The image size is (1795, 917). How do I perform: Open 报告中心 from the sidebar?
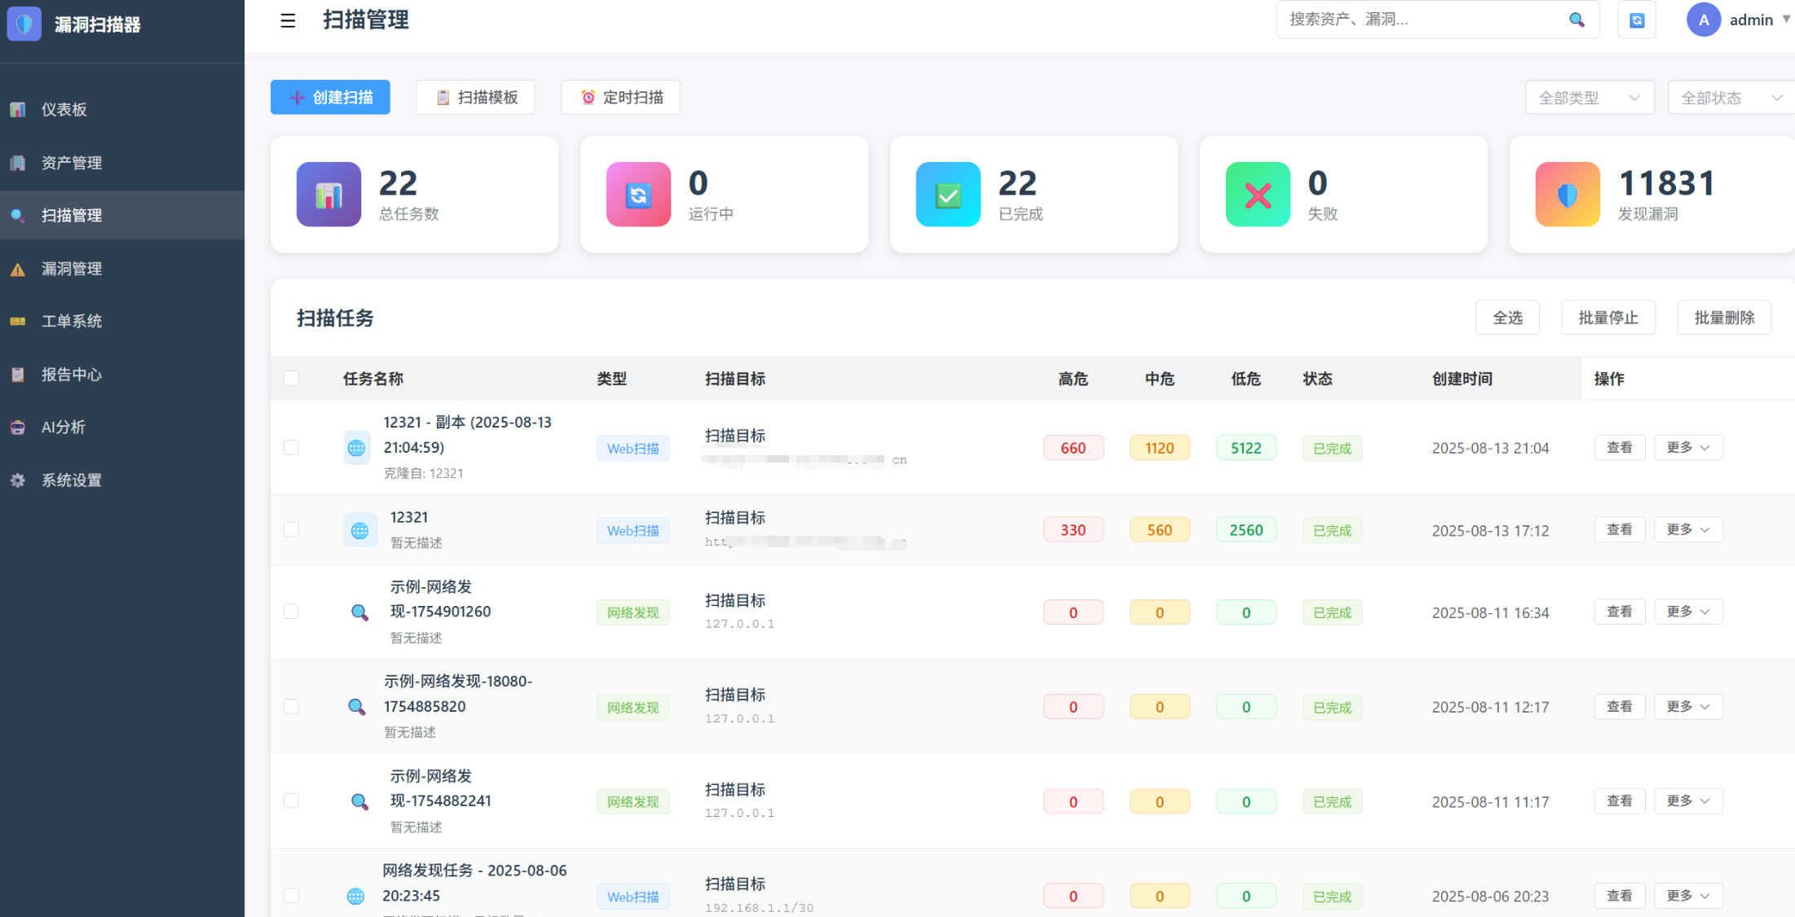pos(72,375)
